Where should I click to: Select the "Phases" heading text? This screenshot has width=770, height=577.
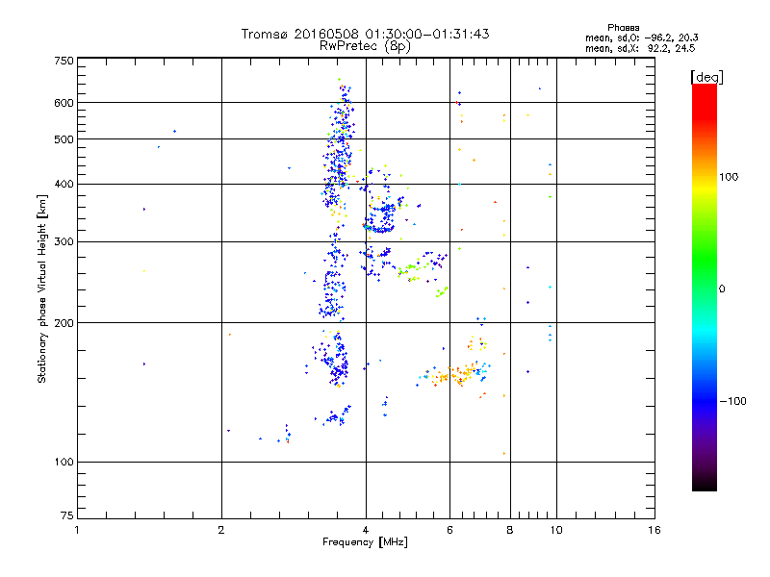[623, 28]
